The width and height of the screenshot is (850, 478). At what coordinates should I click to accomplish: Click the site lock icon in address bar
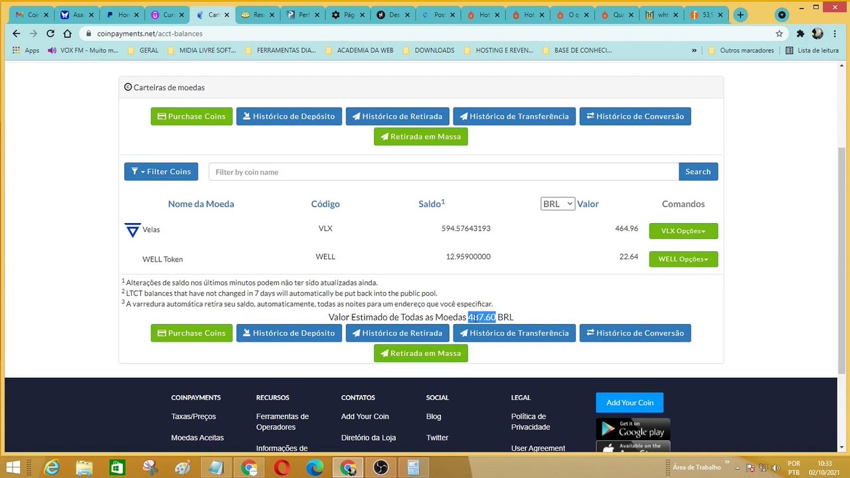point(88,33)
